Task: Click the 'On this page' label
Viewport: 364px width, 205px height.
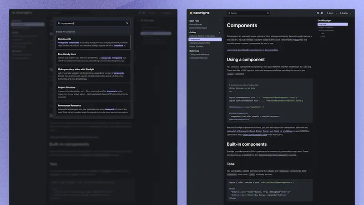Action: 324,20
